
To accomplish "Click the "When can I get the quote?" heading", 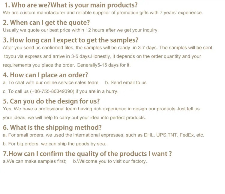I will click(46, 23).
